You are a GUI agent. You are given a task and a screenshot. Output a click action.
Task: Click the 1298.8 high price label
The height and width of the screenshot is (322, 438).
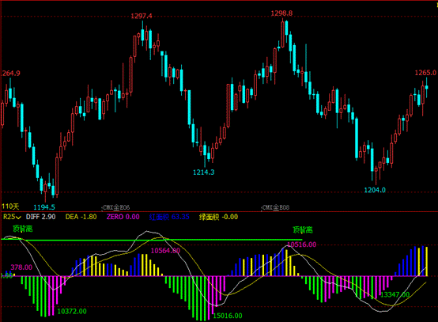point(281,13)
